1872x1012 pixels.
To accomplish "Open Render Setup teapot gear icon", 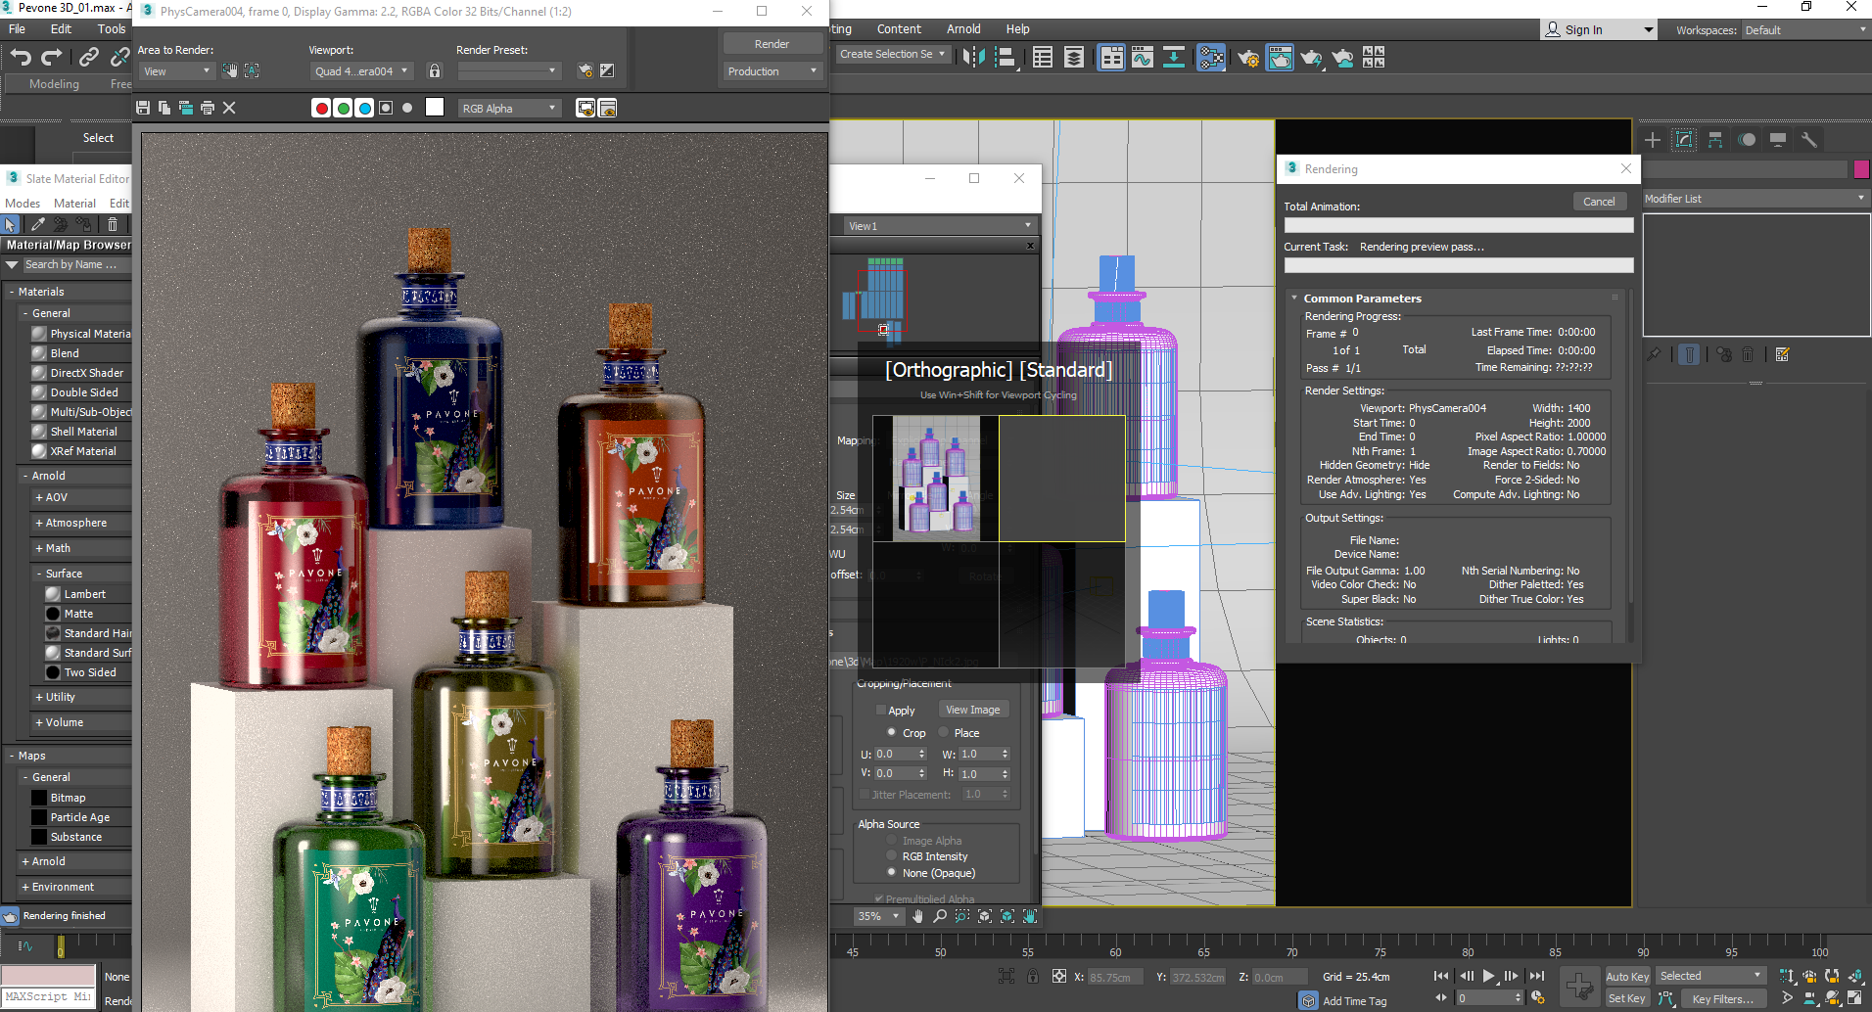I will click(1248, 59).
